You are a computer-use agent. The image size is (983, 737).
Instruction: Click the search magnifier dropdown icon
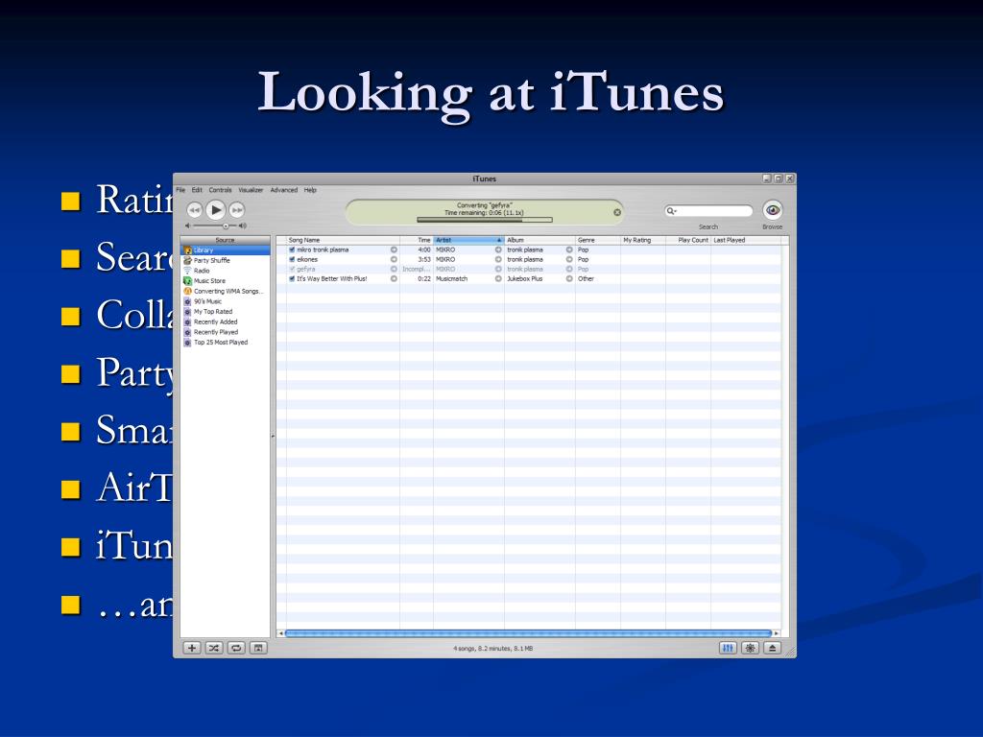tap(671, 211)
